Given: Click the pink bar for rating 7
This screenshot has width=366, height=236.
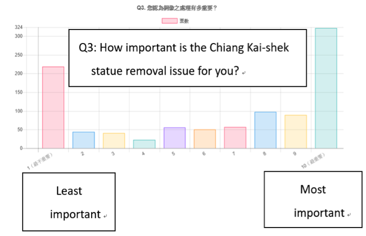Looking at the screenshot, I should 235,138.
